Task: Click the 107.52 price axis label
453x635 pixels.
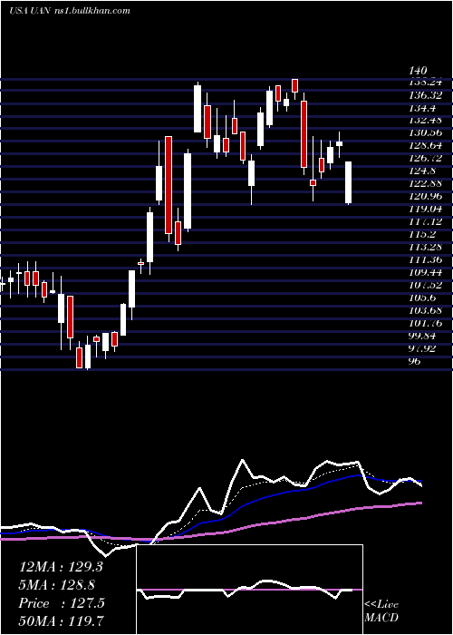Action: [x=425, y=285]
